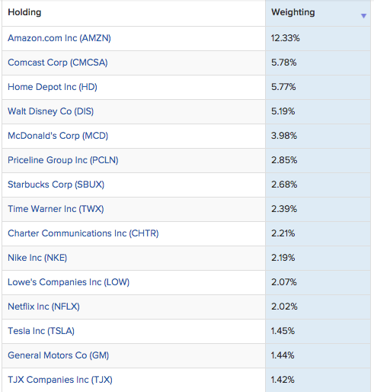View Starbucks Corp (SBUX) details
374x392 pixels.
pos(56,185)
